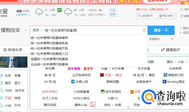Open the 58同城 link

50,82
